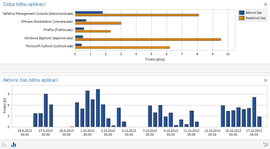Click the blue Aktivní čas legend swatch

(242, 12)
